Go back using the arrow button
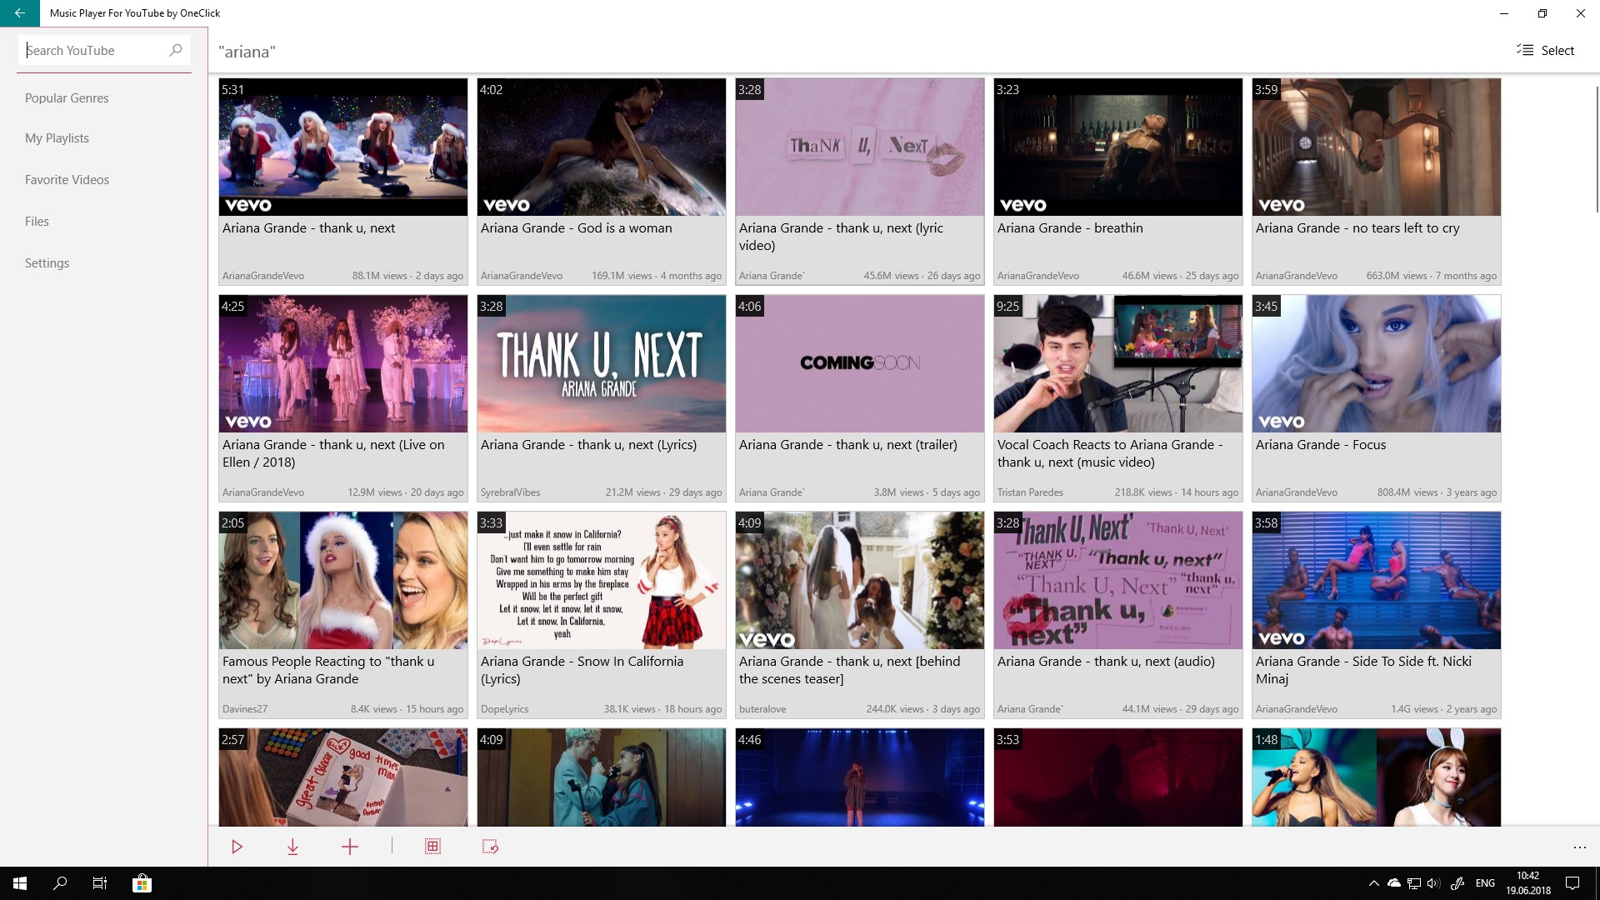The image size is (1600, 900). tap(20, 13)
